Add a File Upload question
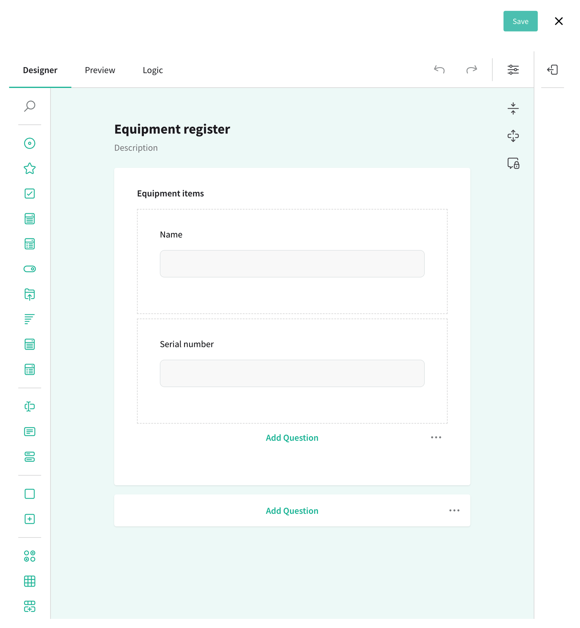 [x=30, y=294]
